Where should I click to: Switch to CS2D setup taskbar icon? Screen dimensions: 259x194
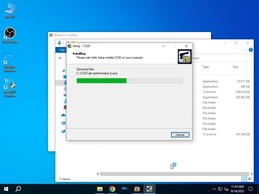pyautogui.click(x=149, y=189)
